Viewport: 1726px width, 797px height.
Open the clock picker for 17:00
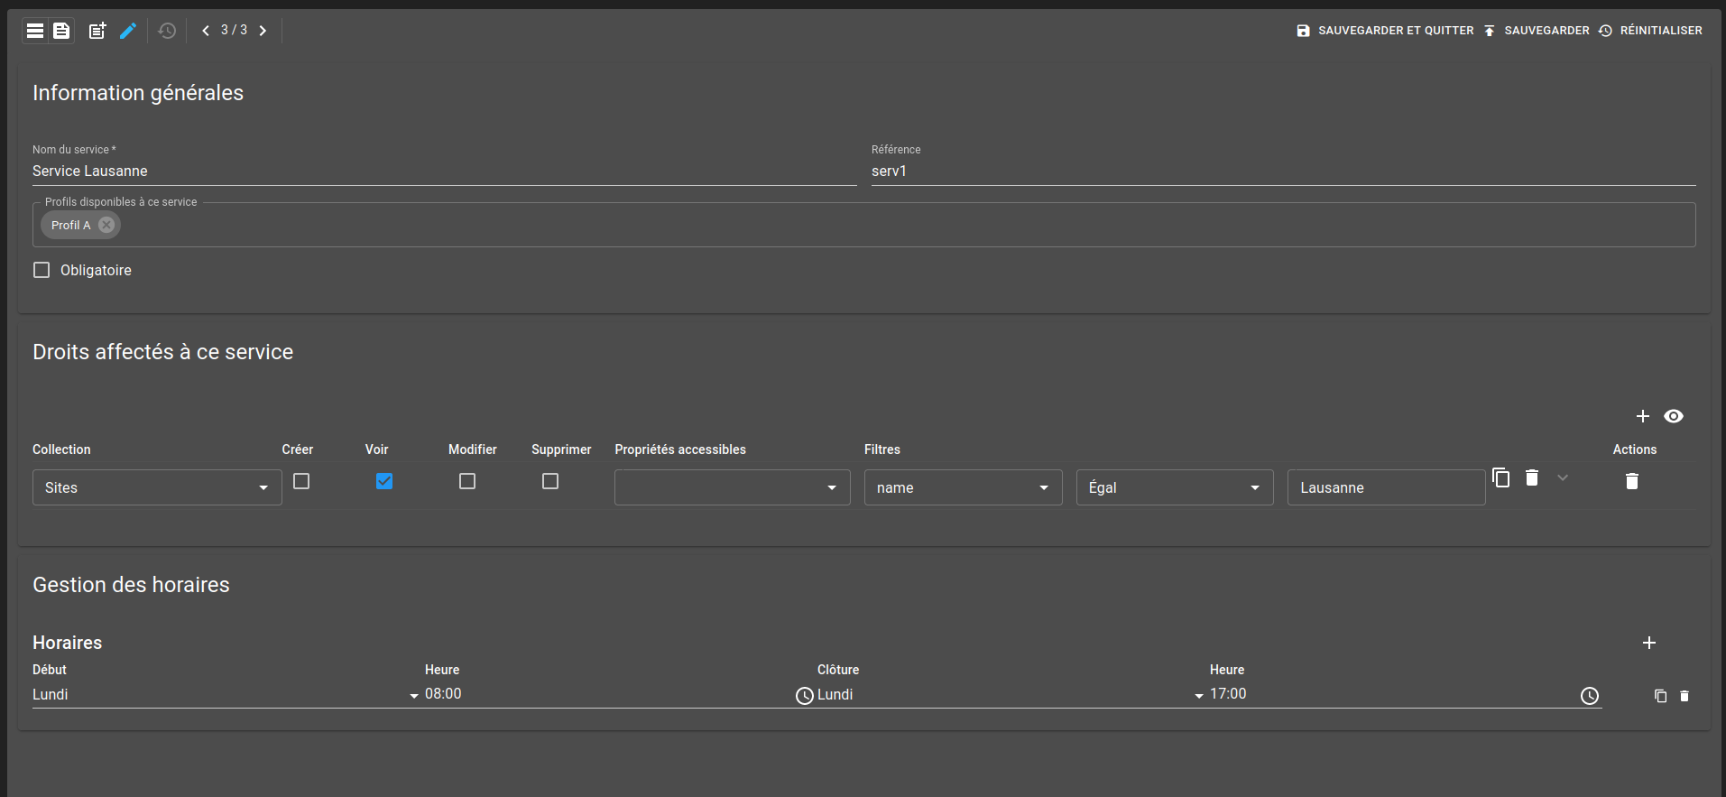point(1590,696)
